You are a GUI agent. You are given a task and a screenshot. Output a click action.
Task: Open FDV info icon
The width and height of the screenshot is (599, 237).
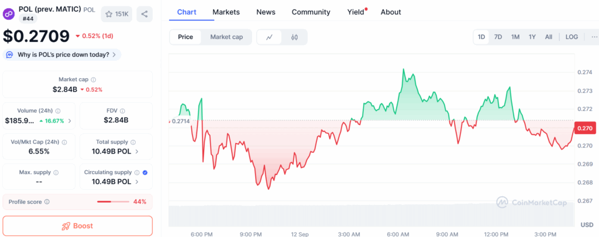[122, 111]
